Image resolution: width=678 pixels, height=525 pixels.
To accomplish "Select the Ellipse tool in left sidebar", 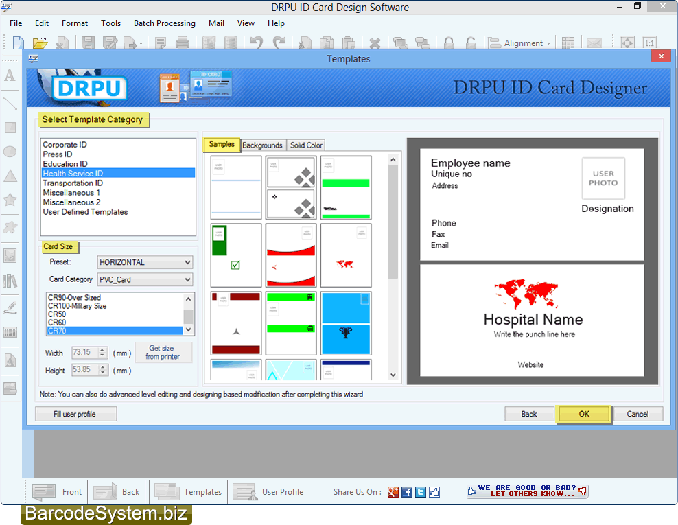I will click(x=10, y=152).
